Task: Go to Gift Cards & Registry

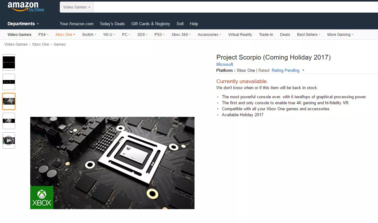Action: [150, 24]
